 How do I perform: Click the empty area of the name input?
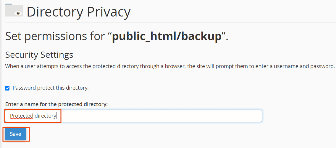(161, 116)
